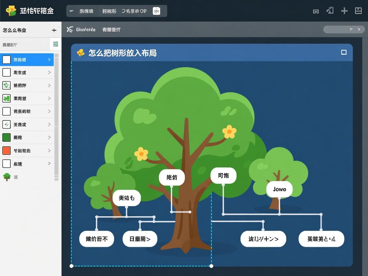Click the small tree icon at sidebar bottom
The image size is (368, 276).
[7, 176]
